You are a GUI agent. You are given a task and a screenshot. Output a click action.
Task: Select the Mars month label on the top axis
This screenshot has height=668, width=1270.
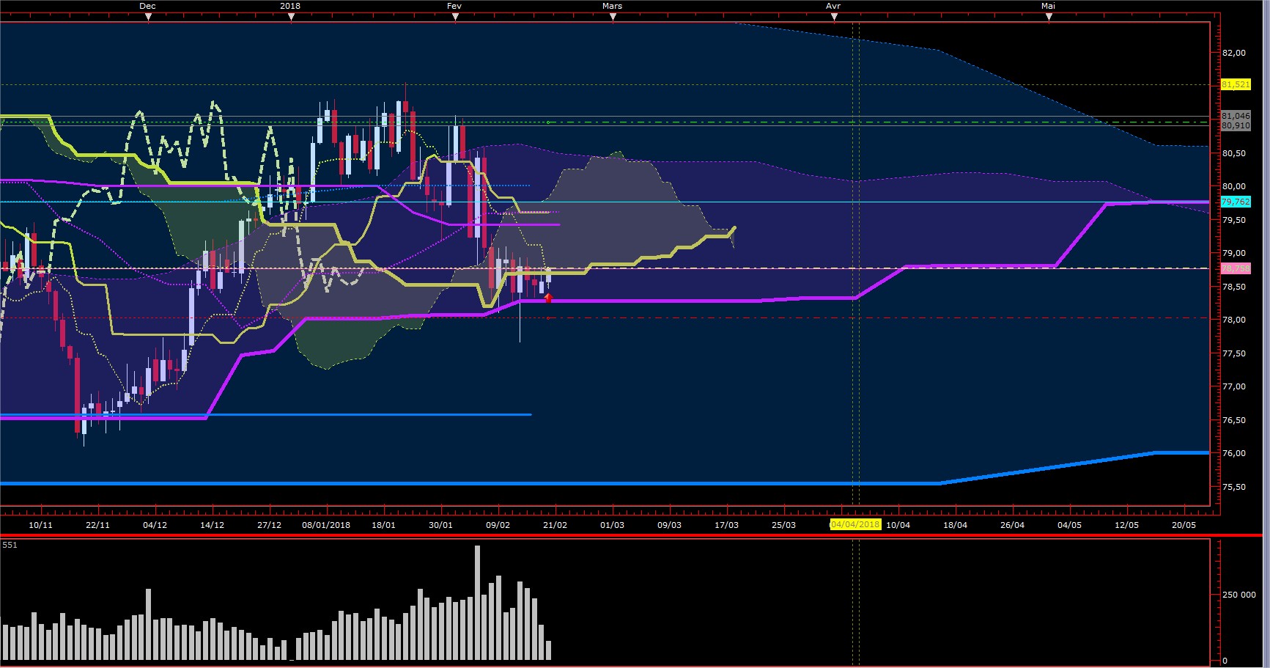coord(612,6)
